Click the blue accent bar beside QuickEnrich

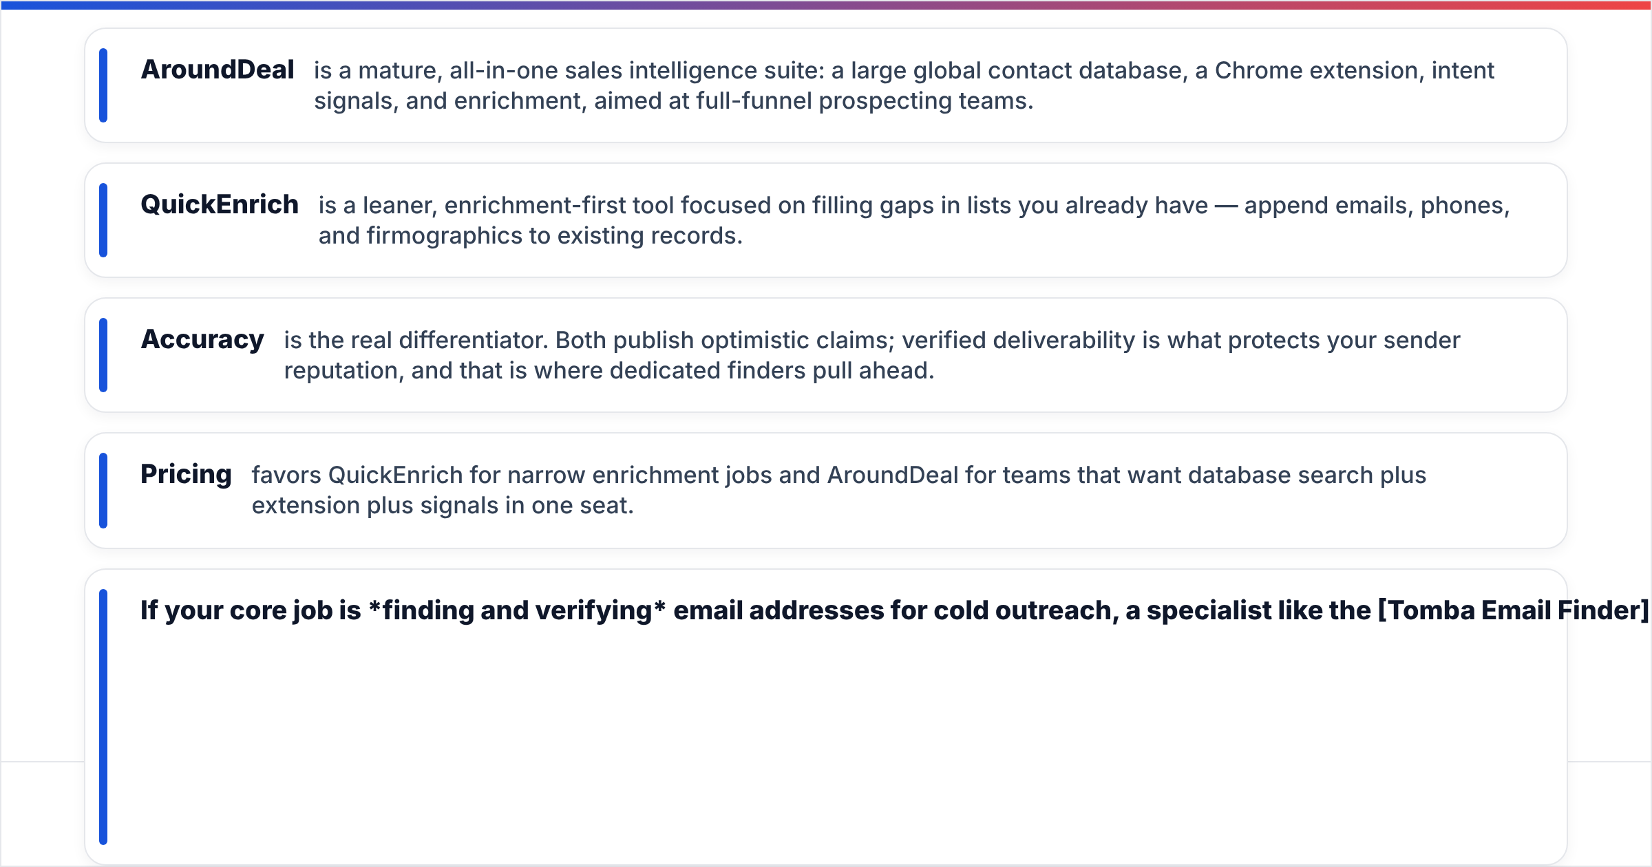pyautogui.click(x=103, y=220)
